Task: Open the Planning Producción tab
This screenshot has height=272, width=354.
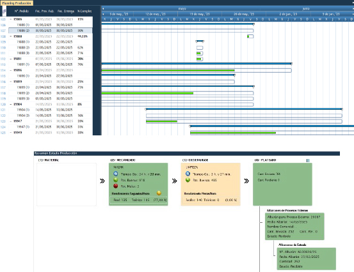Action: (x=17, y=3)
